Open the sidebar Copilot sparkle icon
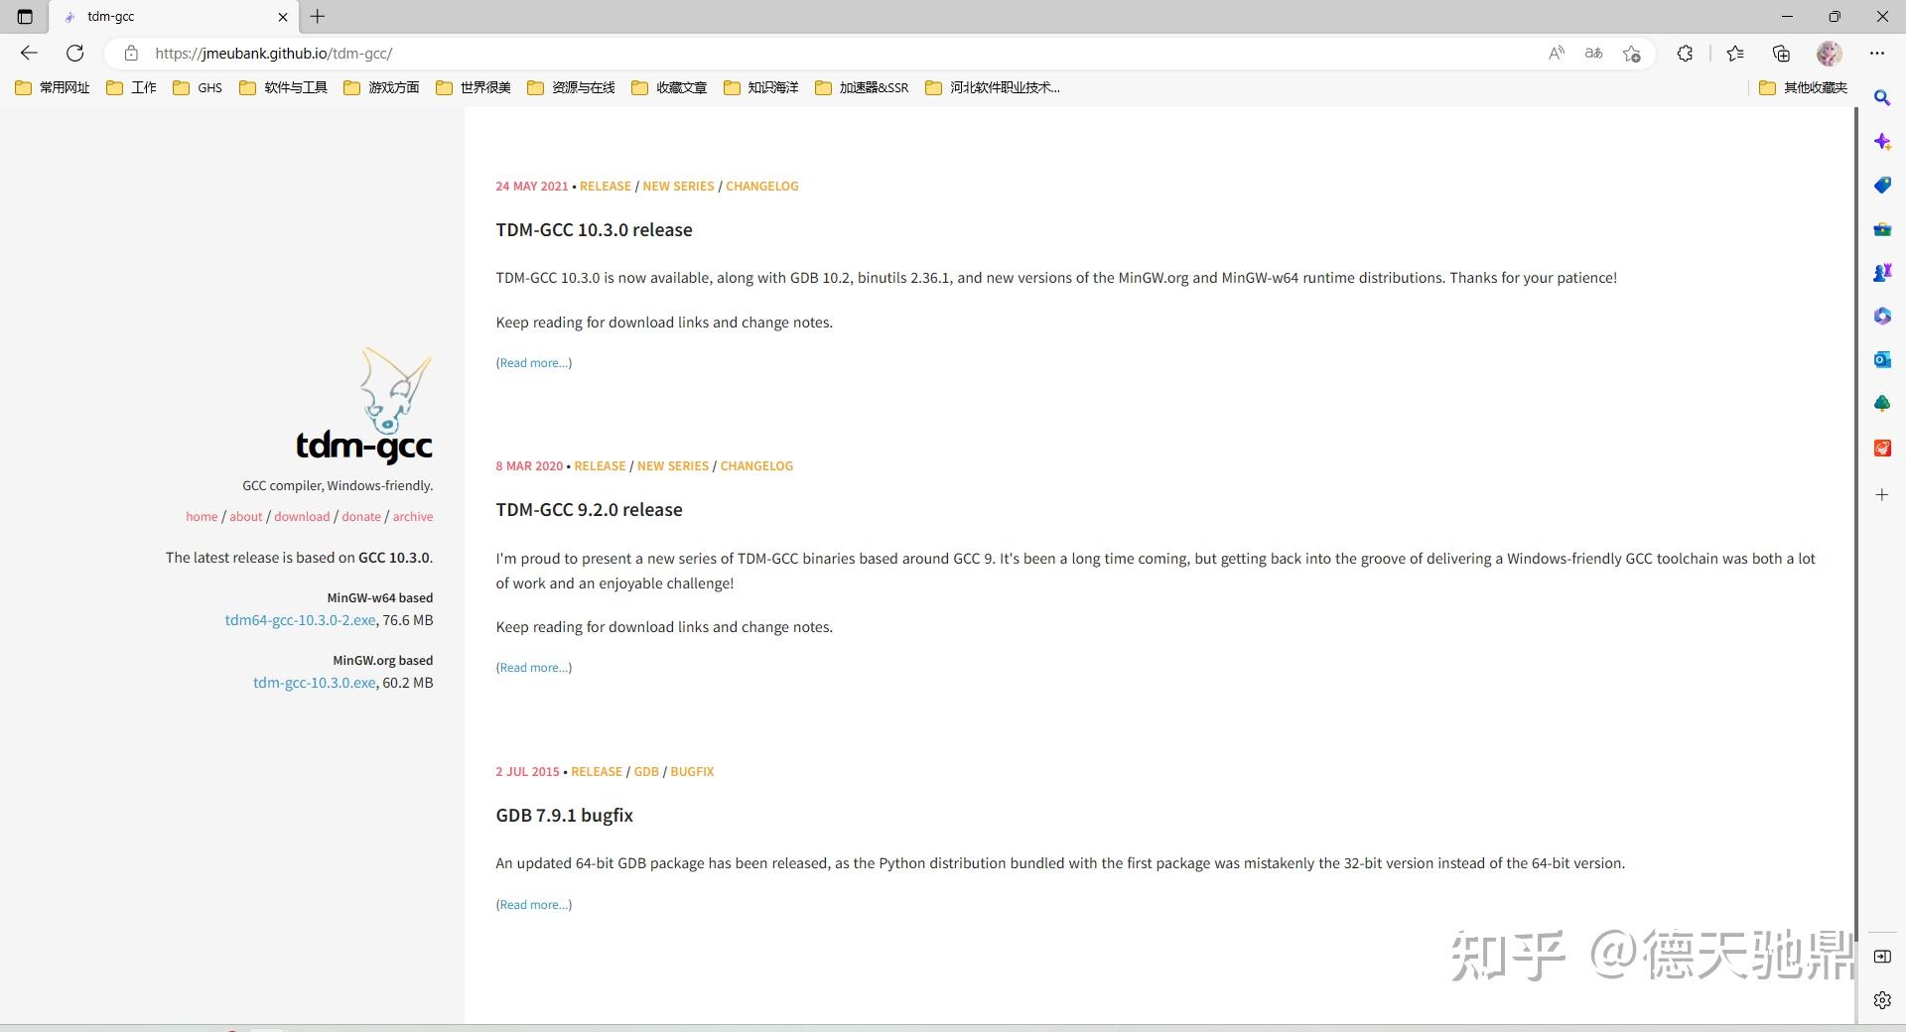Image resolution: width=1906 pixels, height=1032 pixels. (x=1881, y=142)
